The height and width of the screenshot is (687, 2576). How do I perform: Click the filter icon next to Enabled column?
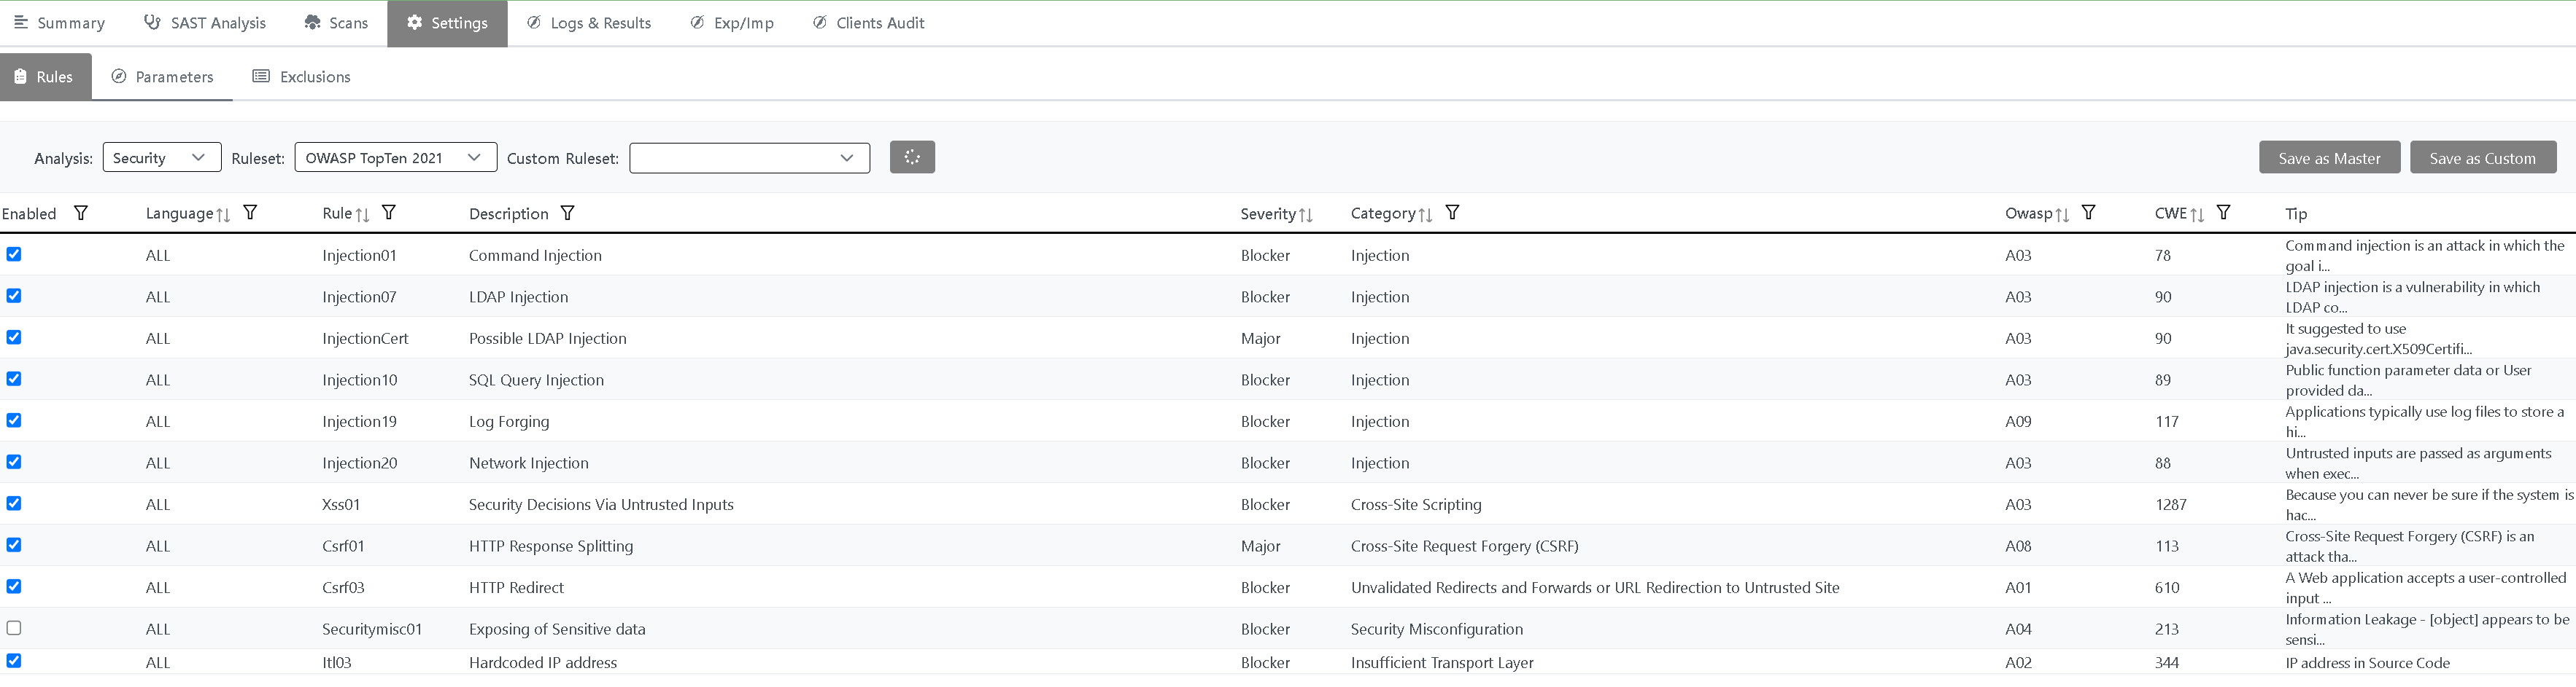pos(81,213)
